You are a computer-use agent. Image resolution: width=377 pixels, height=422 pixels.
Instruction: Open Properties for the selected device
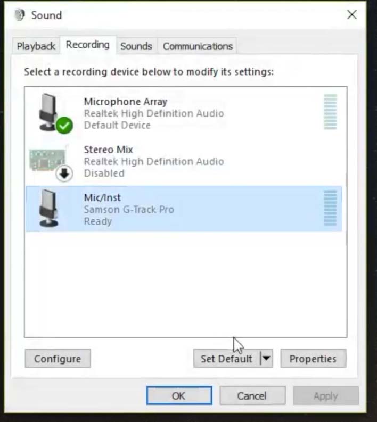pos(314,359)
